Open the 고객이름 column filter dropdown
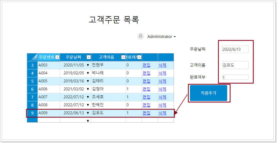The height and width of the screenshot is (143, 277). (x=123, y=57)
